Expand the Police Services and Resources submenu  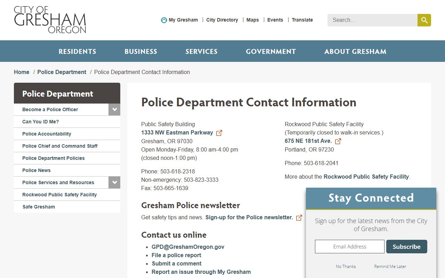(x=114, y=182)
